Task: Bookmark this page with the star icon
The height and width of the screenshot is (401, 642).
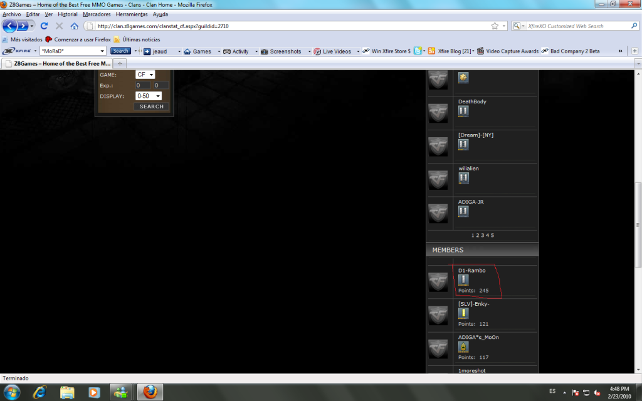Action: (x=495, y=26)
